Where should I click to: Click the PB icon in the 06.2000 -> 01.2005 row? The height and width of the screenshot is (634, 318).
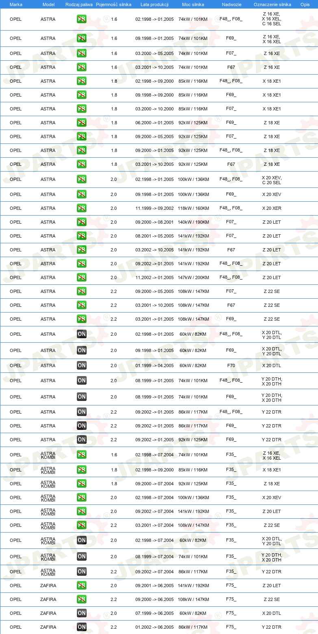coord(82,123)
